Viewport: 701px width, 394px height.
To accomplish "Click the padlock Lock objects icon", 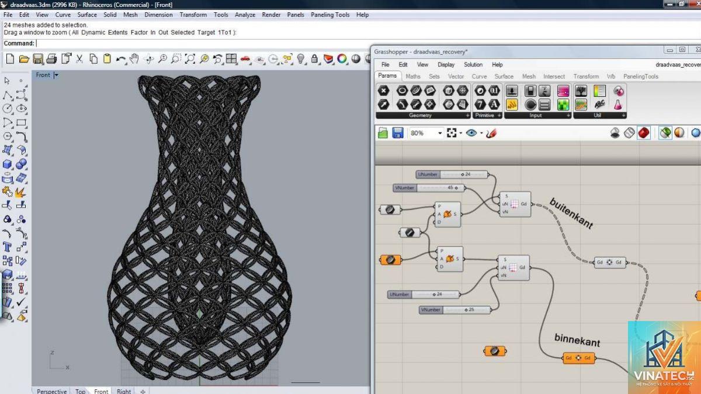I will coord(315,59).
